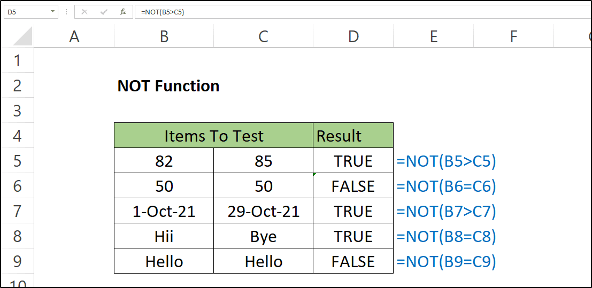Click the =NOT(B8=C8) formula text
Image resolution: width=592 pixels, height=288 pixels.
[x=445, y=237]
